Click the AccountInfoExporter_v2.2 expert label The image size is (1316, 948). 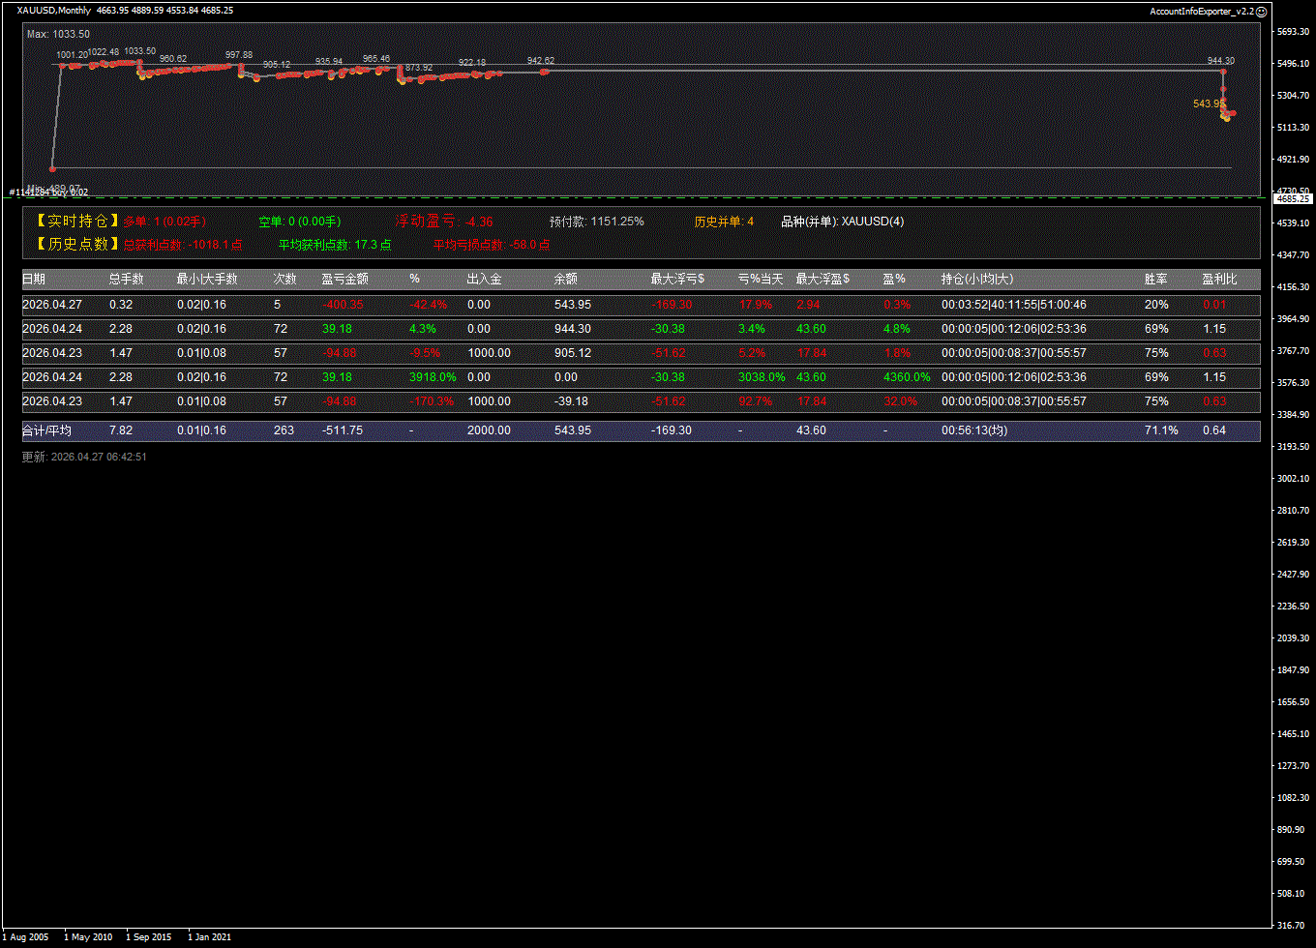(1201, 11)
